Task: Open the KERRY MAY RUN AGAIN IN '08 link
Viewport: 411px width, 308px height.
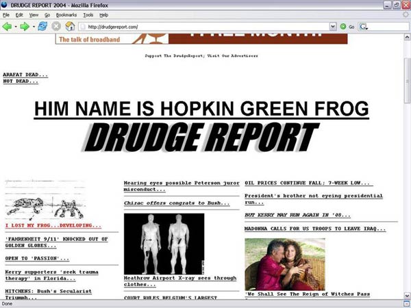Action: pos(297,215)
